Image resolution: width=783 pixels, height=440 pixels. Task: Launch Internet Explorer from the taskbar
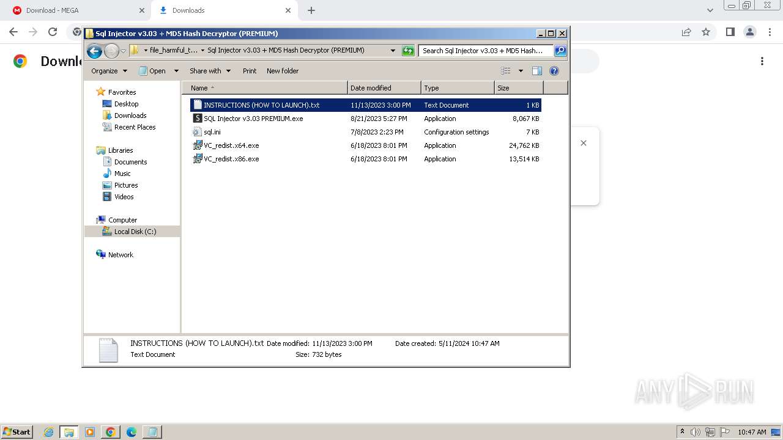[x=49, y=432]
